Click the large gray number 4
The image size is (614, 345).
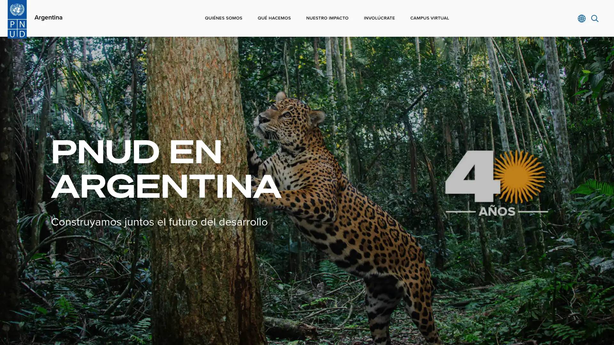473,176
